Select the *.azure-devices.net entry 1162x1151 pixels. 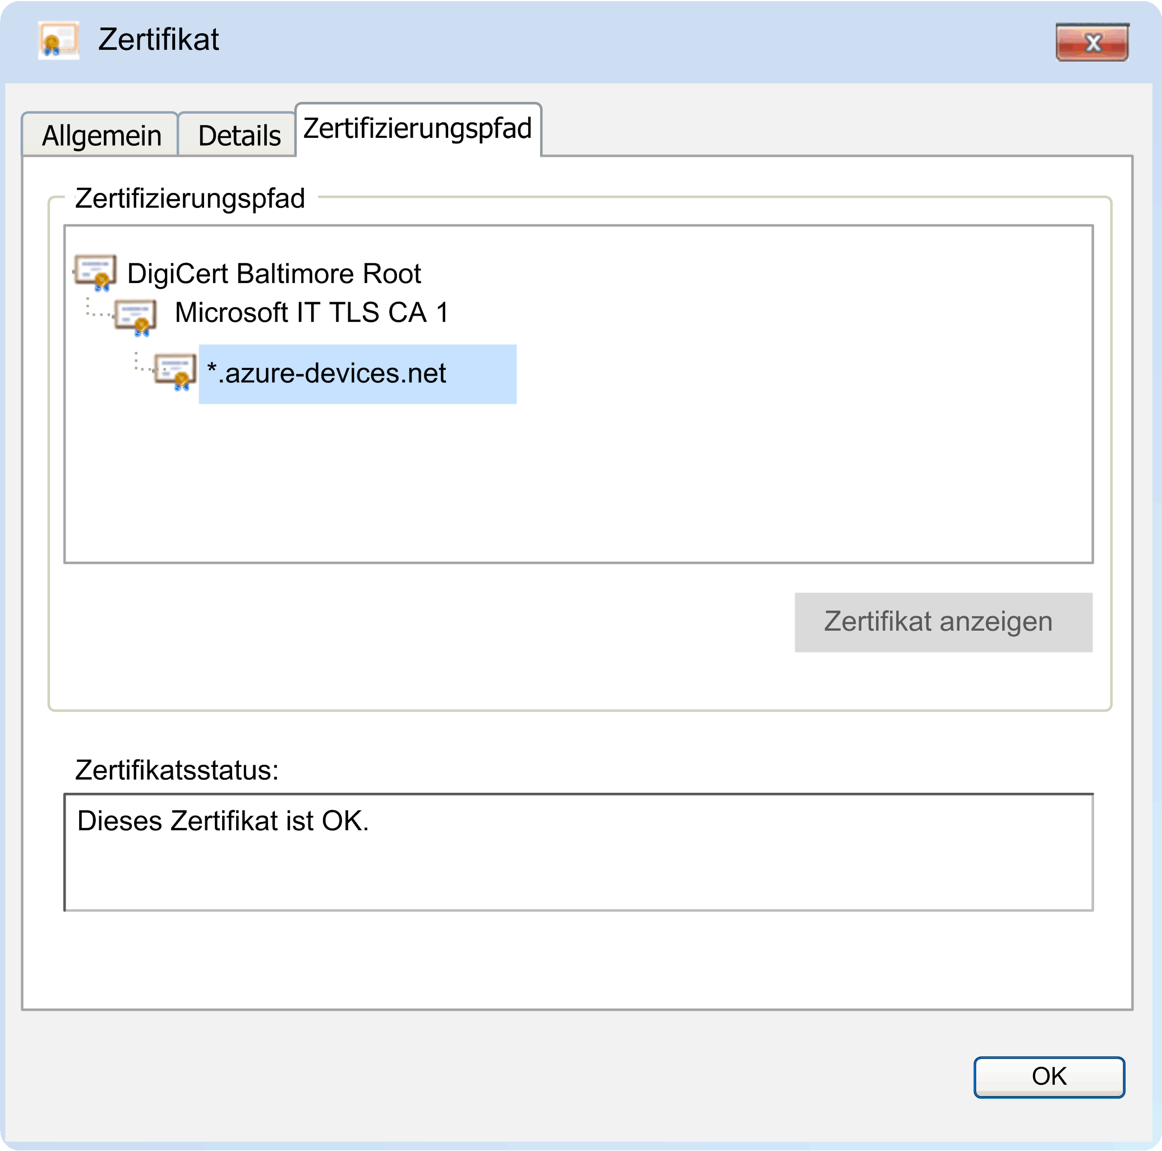(x=357, y=373)
